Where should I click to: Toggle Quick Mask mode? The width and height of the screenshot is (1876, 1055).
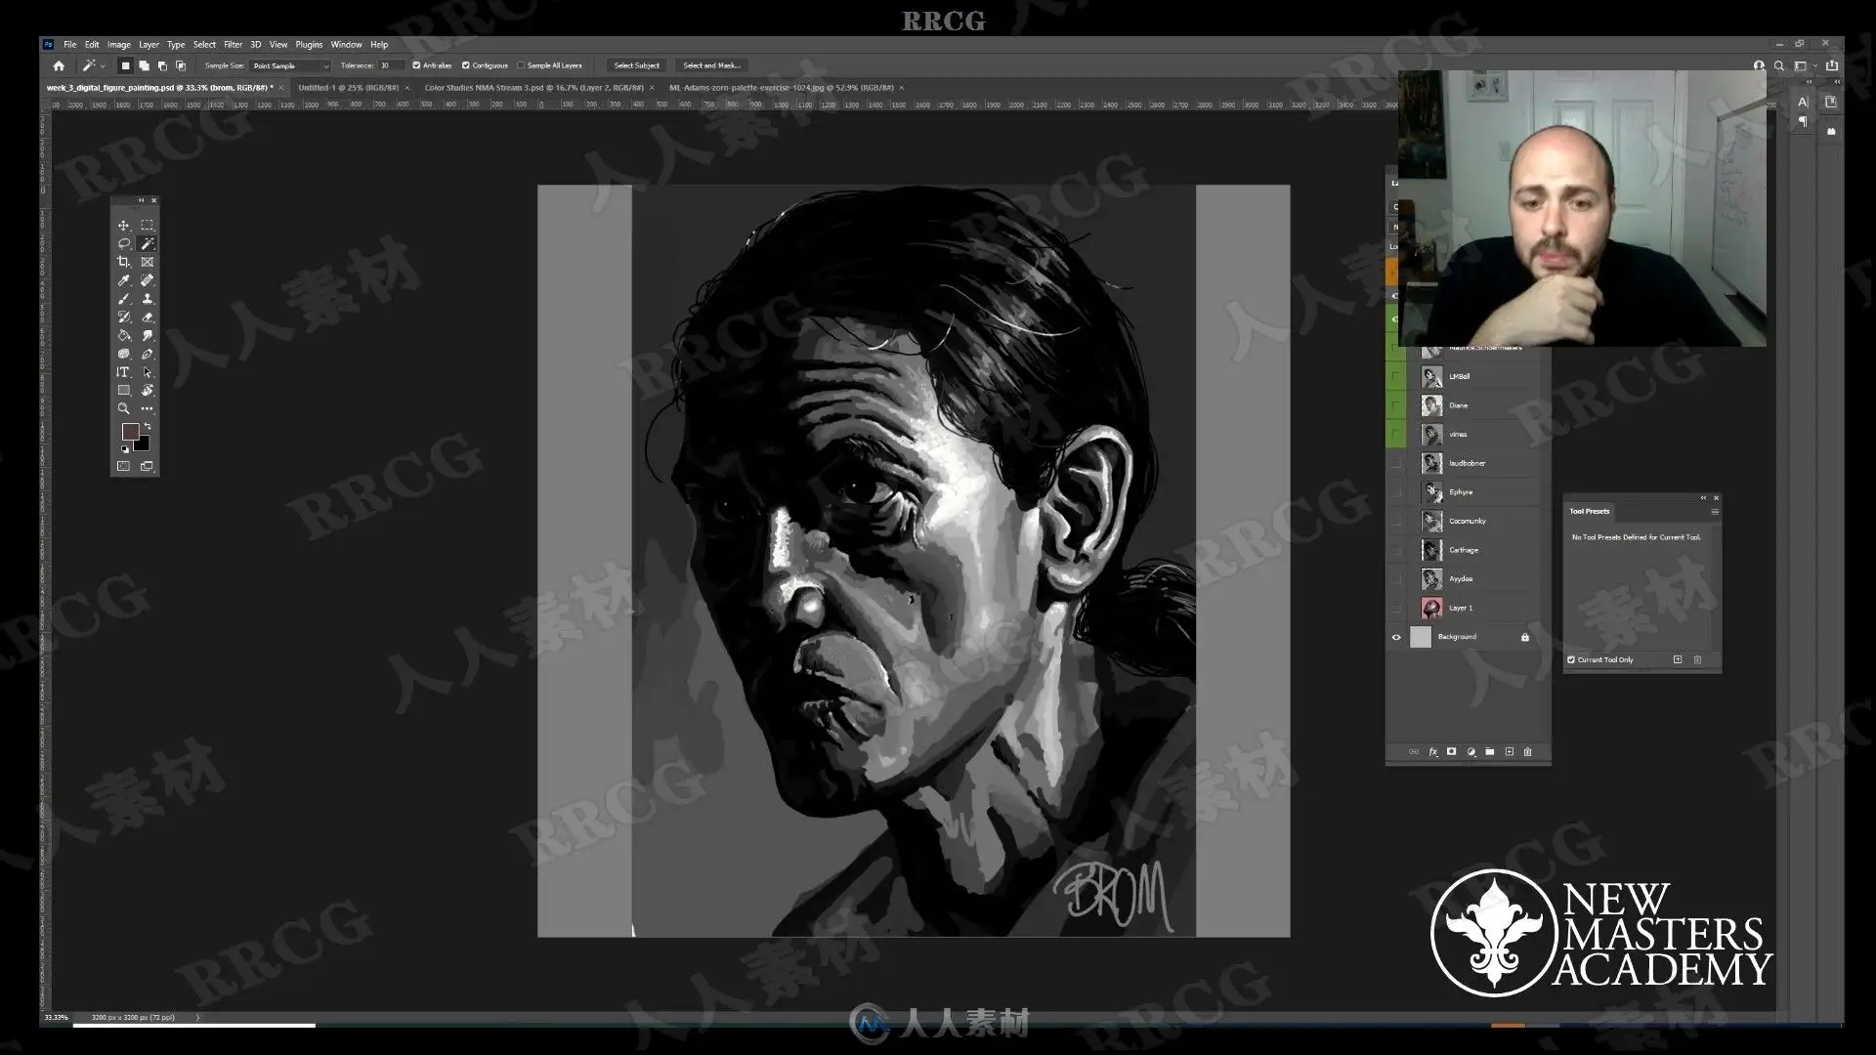click(123, 467)
